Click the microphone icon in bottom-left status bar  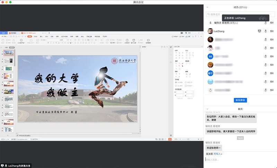(x=6, y=166)
